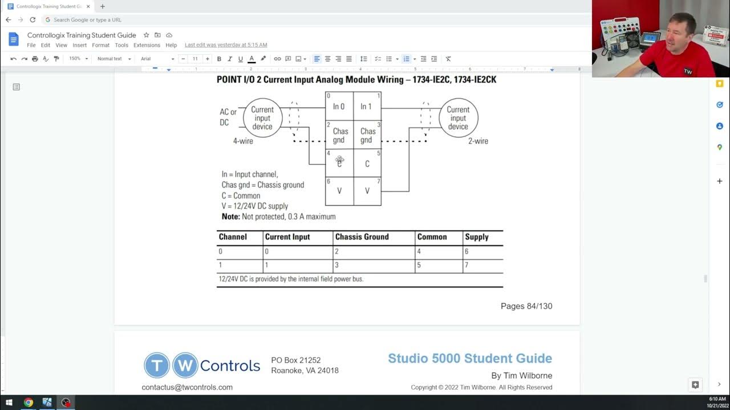Click the document title Controllogix Training Student Guide
Viewport: 730px width, 410px height.
pyautogui.click(x=82, y=35)
